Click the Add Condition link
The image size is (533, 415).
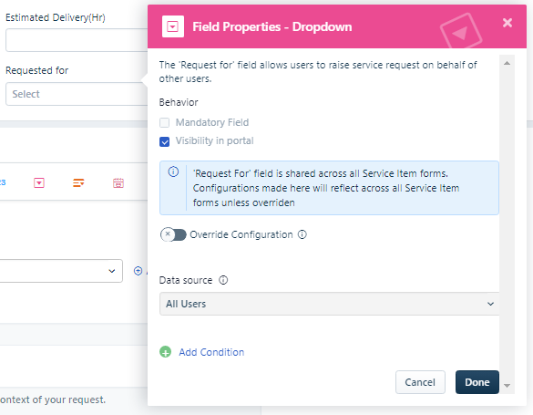pos(211,352)
